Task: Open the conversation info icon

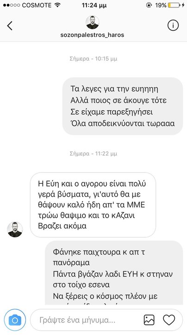Action: [173, 26]
